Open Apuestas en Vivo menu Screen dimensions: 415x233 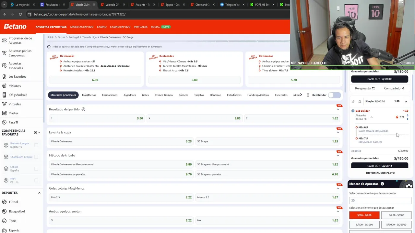82,27
